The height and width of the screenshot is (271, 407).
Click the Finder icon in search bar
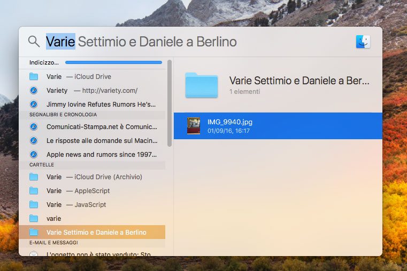(363, 42)
